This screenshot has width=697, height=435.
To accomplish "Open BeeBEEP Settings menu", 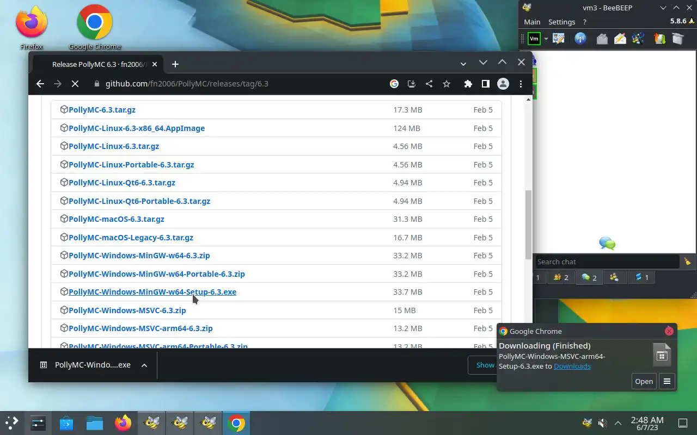I will point(561,22).
